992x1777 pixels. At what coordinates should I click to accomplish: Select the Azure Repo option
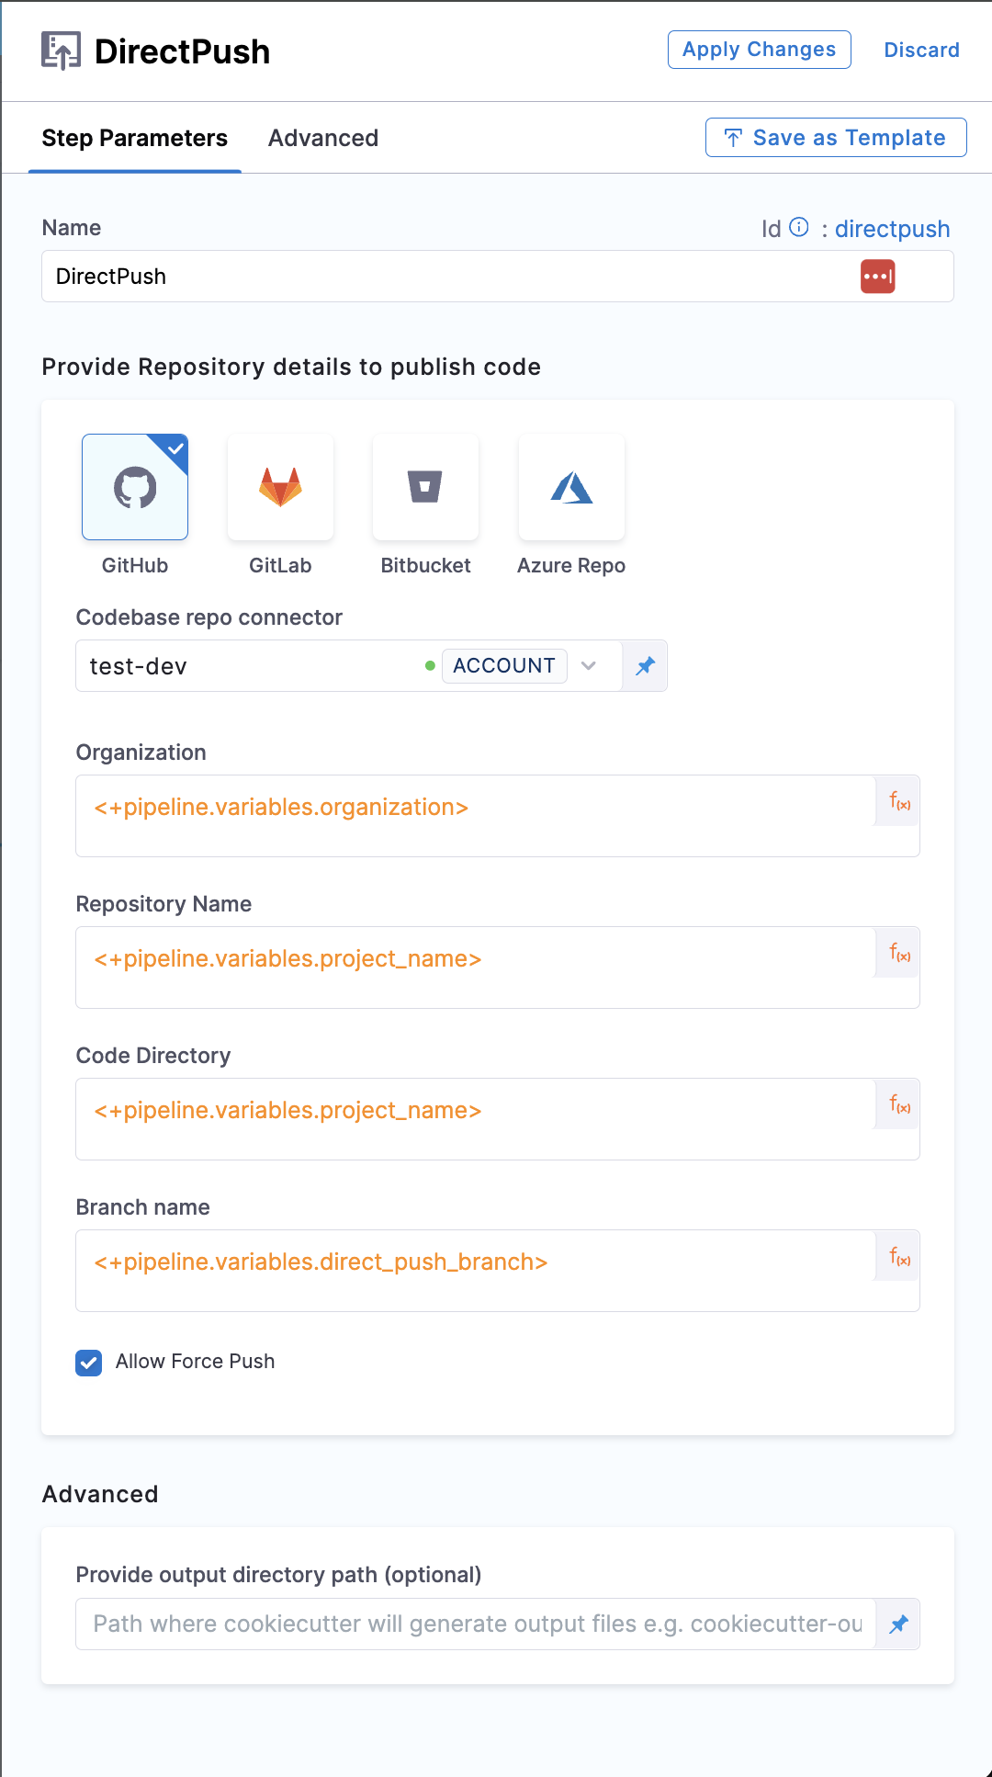coord(571,487)
